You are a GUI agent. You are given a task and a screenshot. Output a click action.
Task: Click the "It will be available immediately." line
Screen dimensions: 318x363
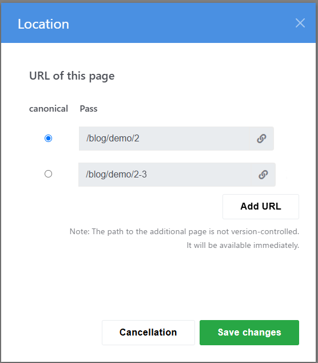(243, 245)
